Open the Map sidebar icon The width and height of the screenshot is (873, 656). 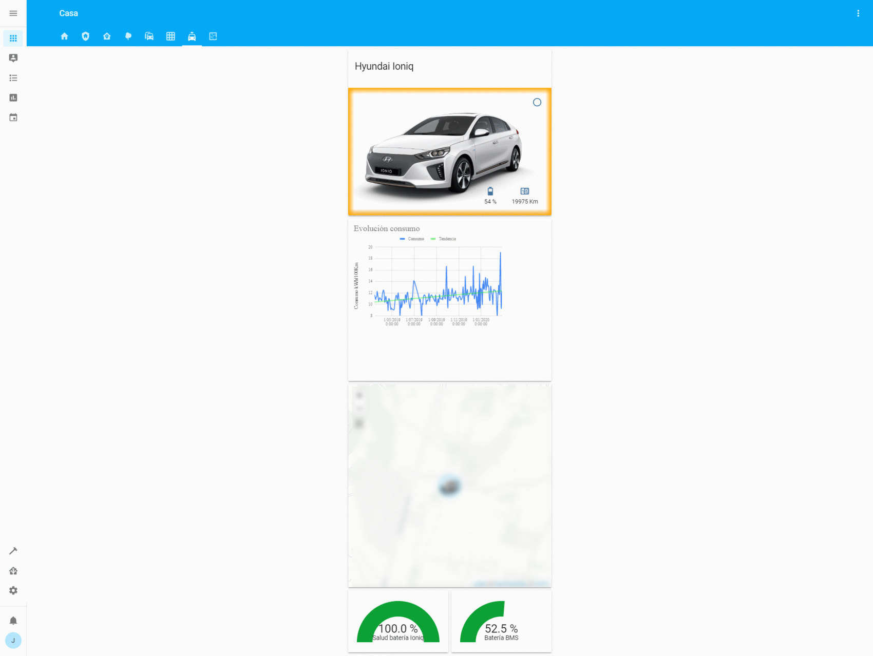[13, 58]
